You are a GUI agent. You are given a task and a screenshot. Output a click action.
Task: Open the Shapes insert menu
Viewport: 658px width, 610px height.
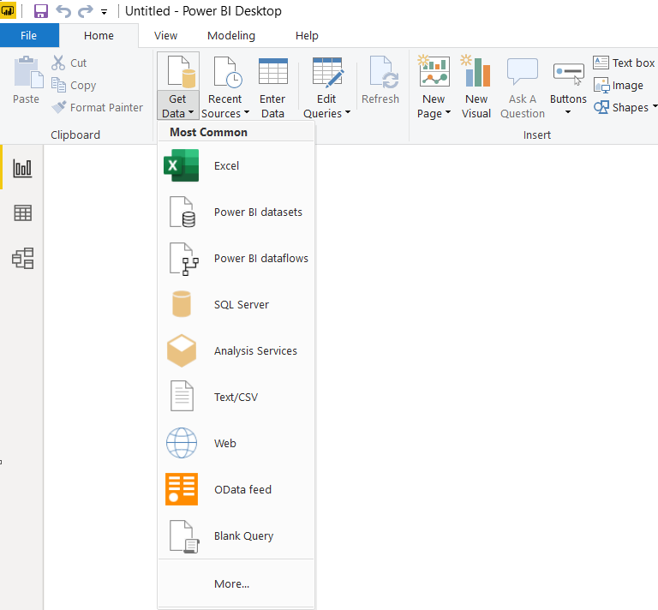pos(625,107)
